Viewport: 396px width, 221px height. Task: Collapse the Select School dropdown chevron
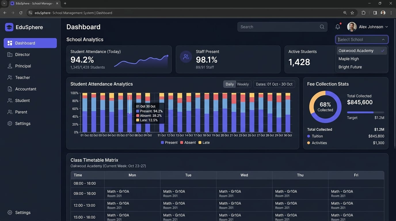tap(383, 39)
